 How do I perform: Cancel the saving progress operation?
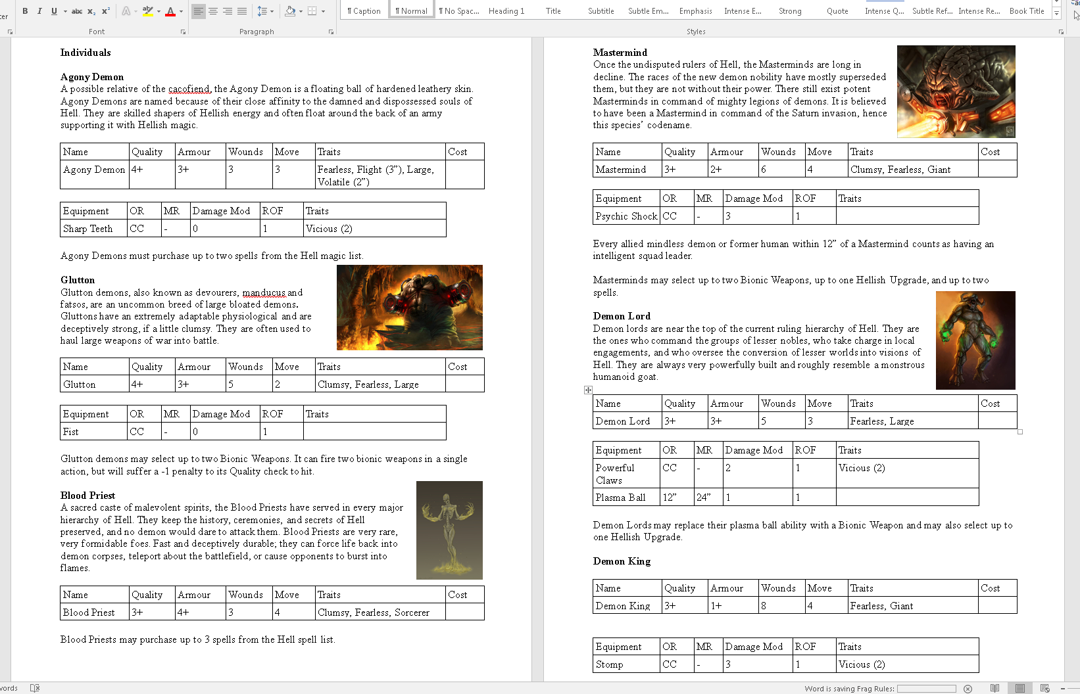(x=968, y=689)
